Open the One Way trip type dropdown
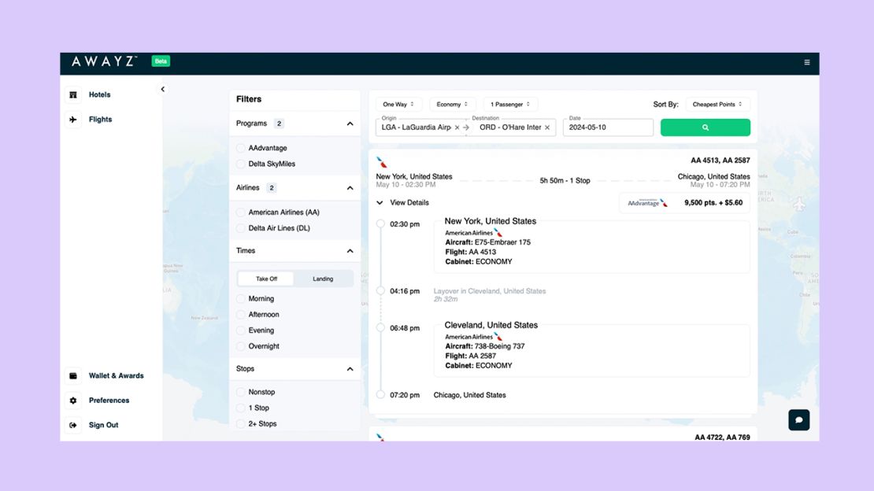Viewport: 874px width, 491px height. pos(398,104)
